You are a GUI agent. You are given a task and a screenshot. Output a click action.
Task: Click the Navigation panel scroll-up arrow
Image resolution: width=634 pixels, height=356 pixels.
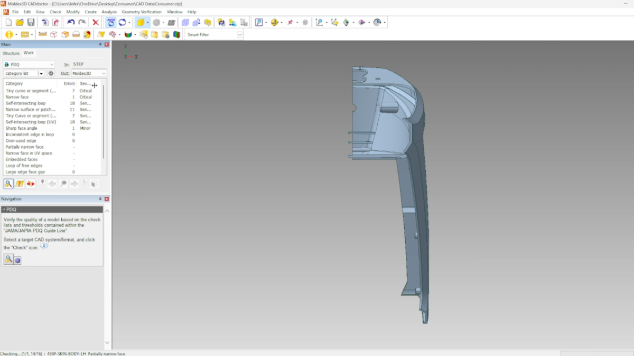click(107, 210)
